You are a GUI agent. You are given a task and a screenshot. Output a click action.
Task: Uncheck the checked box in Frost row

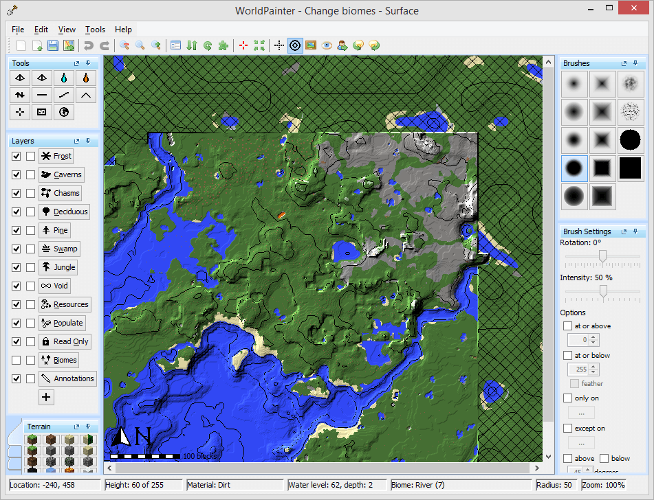pyautogui.click(x=17, y=157)
